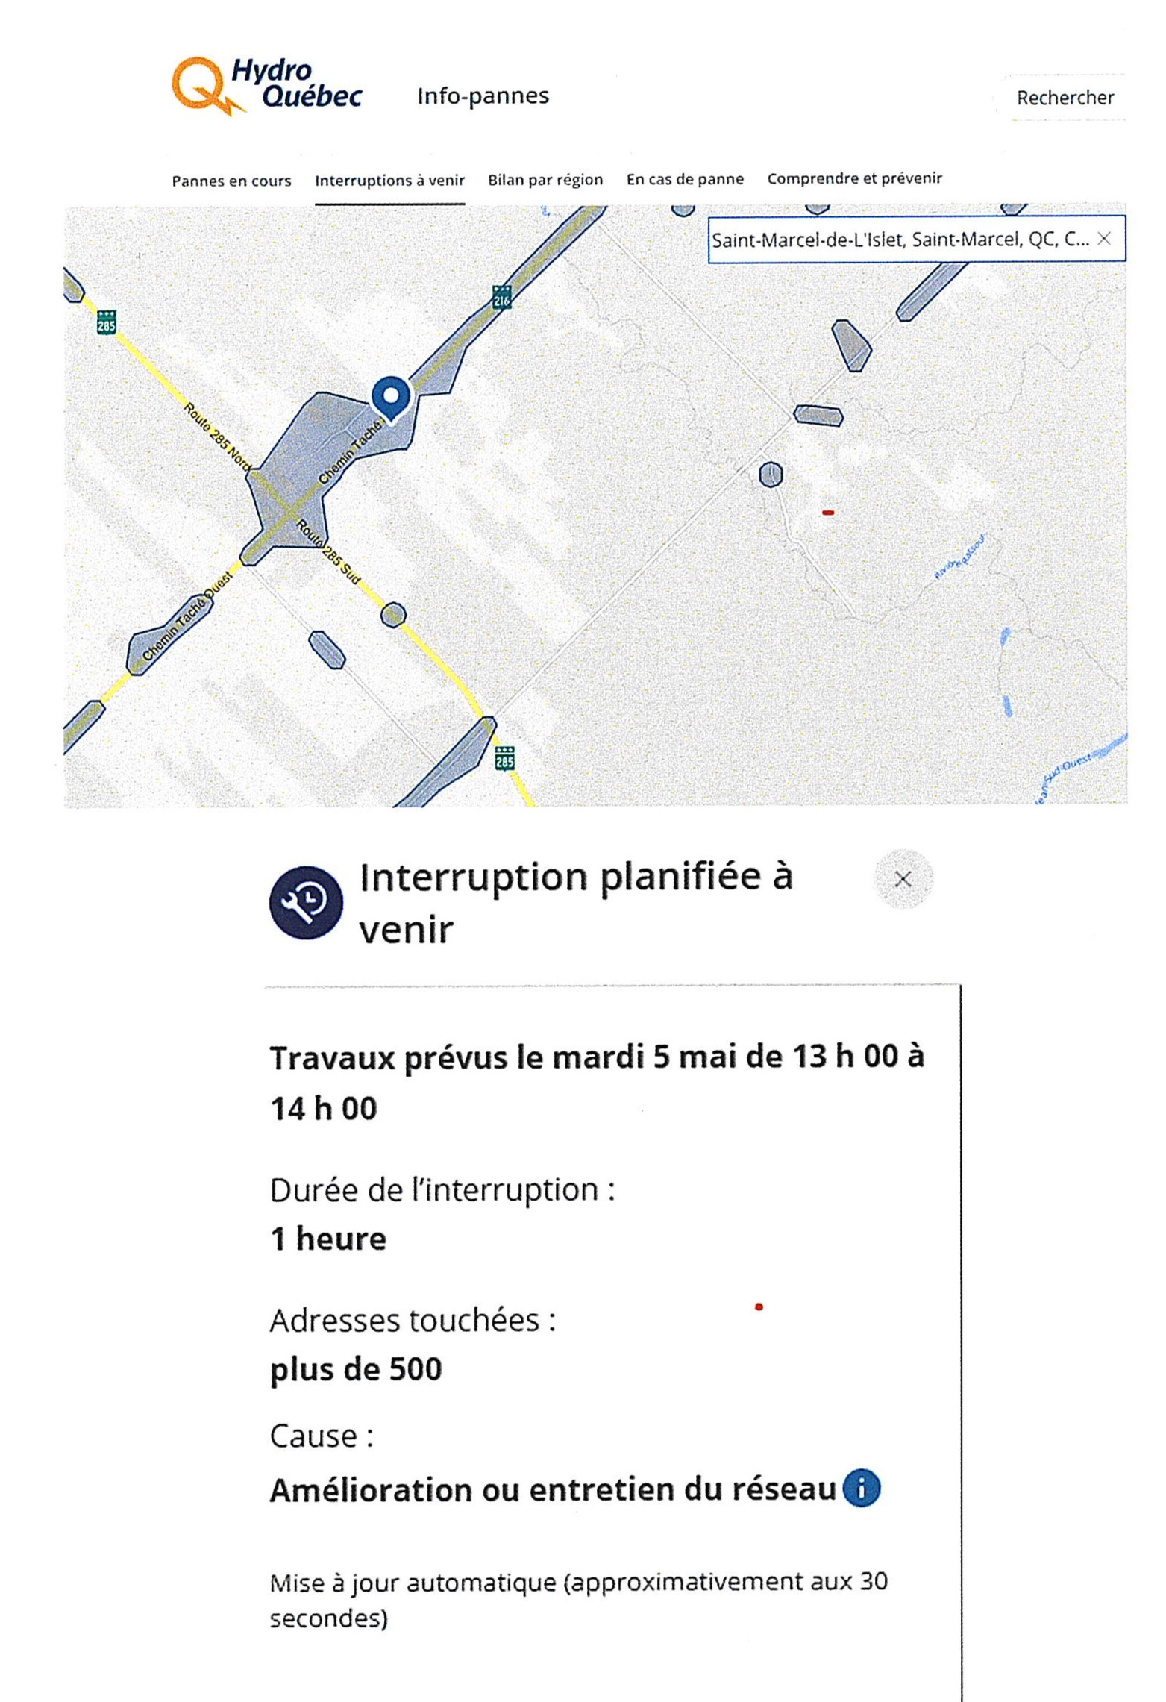Click the Hydro-Québec logo
Screen dimensions: 1166x1702
(267, 85)
